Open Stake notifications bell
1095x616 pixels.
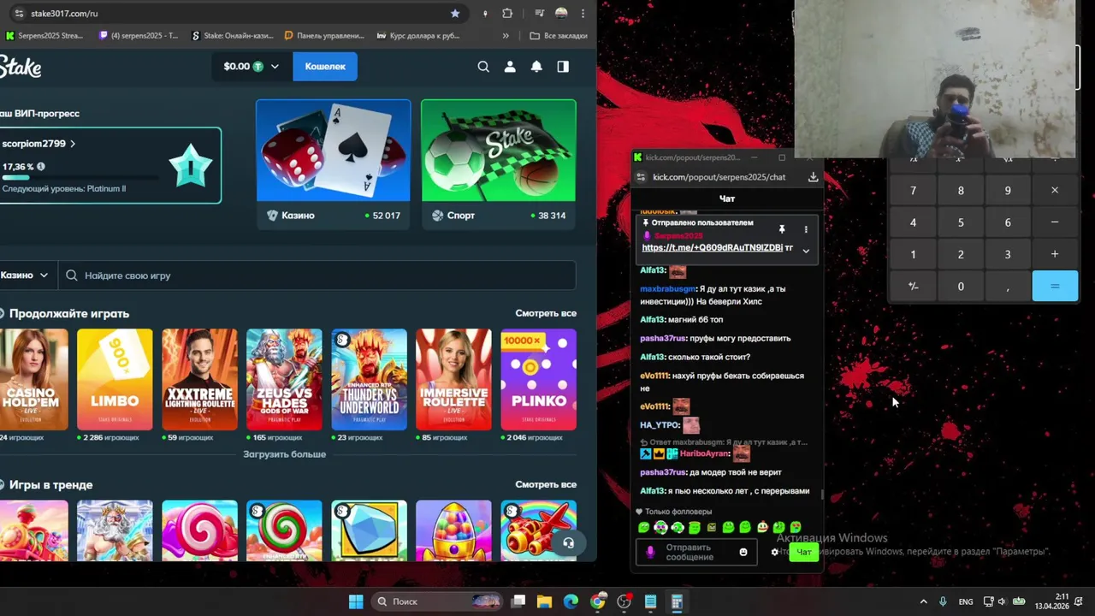point(536,67)
